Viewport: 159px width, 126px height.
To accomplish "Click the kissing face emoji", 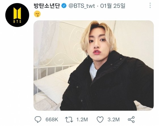I will point(37,14).
